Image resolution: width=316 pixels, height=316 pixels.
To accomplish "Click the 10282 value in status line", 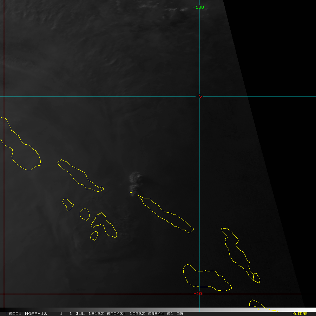I will 137,314.
